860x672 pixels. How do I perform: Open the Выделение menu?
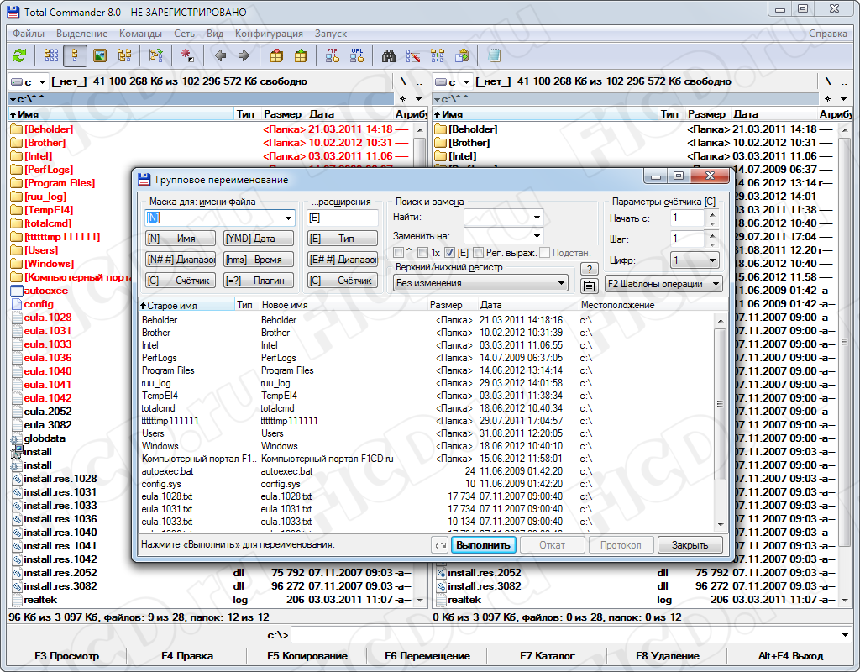coord(82,34)
